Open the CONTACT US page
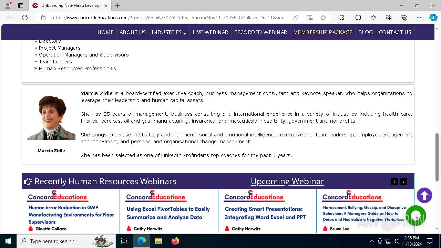 [395, 32]
